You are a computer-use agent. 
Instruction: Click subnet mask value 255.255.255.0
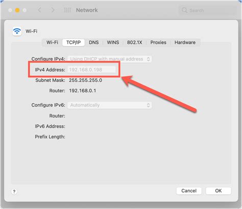85,80
